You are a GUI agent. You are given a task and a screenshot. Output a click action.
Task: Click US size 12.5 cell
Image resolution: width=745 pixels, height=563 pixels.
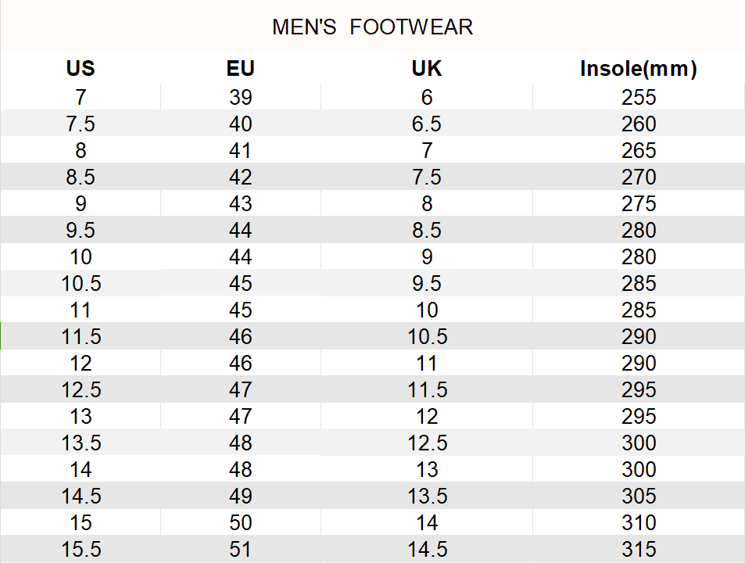[81, 390]
